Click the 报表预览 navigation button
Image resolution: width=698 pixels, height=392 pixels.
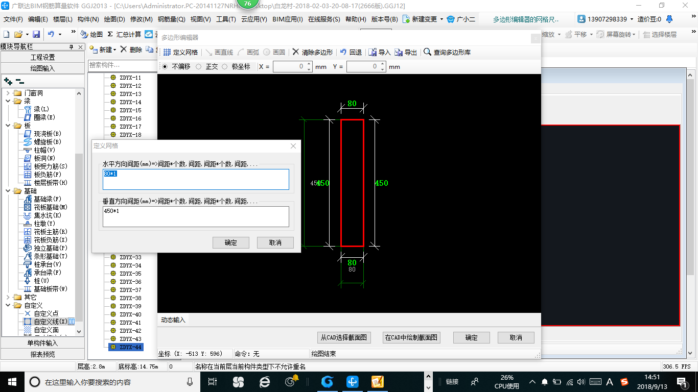[x=42, y=354]
